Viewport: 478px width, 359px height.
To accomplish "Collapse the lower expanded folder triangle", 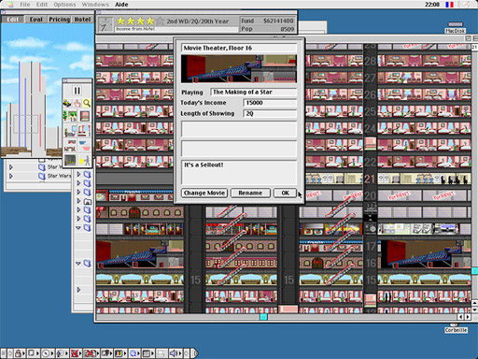I will coord(78,264).
